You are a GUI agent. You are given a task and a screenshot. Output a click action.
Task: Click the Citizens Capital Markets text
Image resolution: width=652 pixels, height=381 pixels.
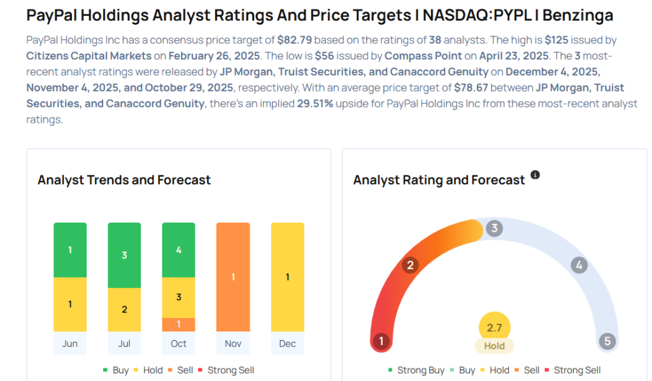pos(89,56)
